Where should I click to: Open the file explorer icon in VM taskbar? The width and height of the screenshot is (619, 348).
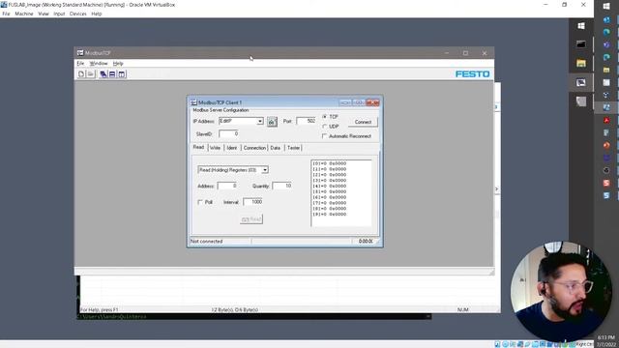[x=580, y=64]
